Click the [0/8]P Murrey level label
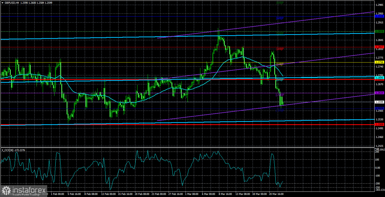The height and width of the screenshot is (197, 385). tap(280, 79)
